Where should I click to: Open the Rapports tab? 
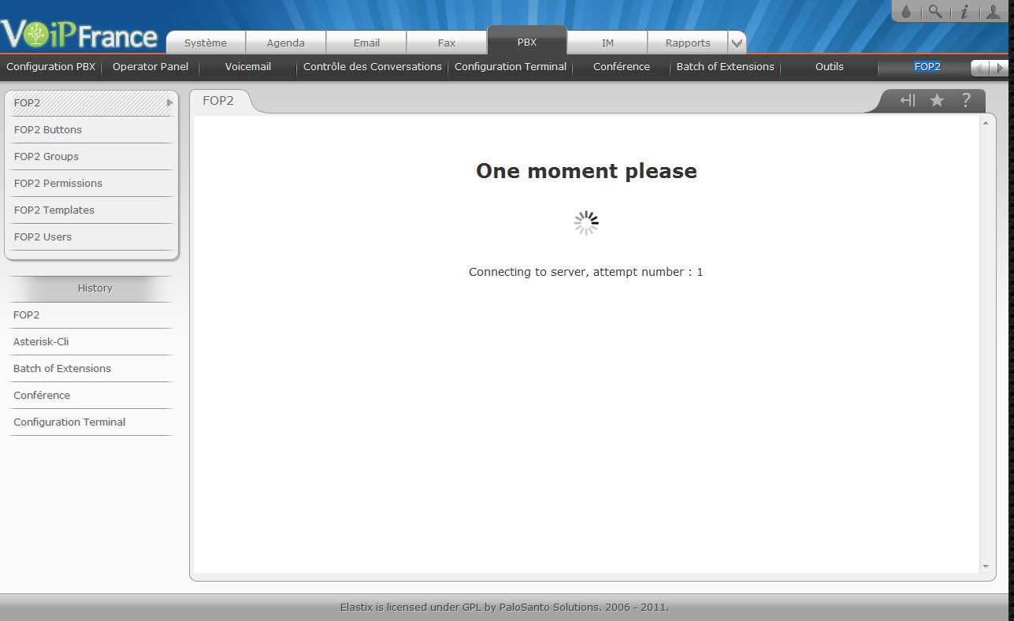[x=687, y=43]
